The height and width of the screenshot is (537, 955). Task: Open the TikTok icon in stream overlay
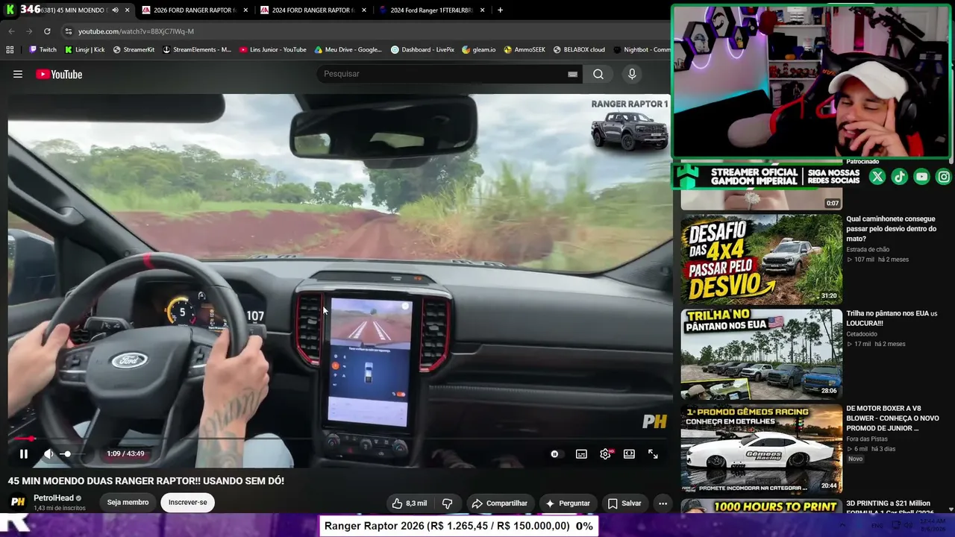[900, 177]
